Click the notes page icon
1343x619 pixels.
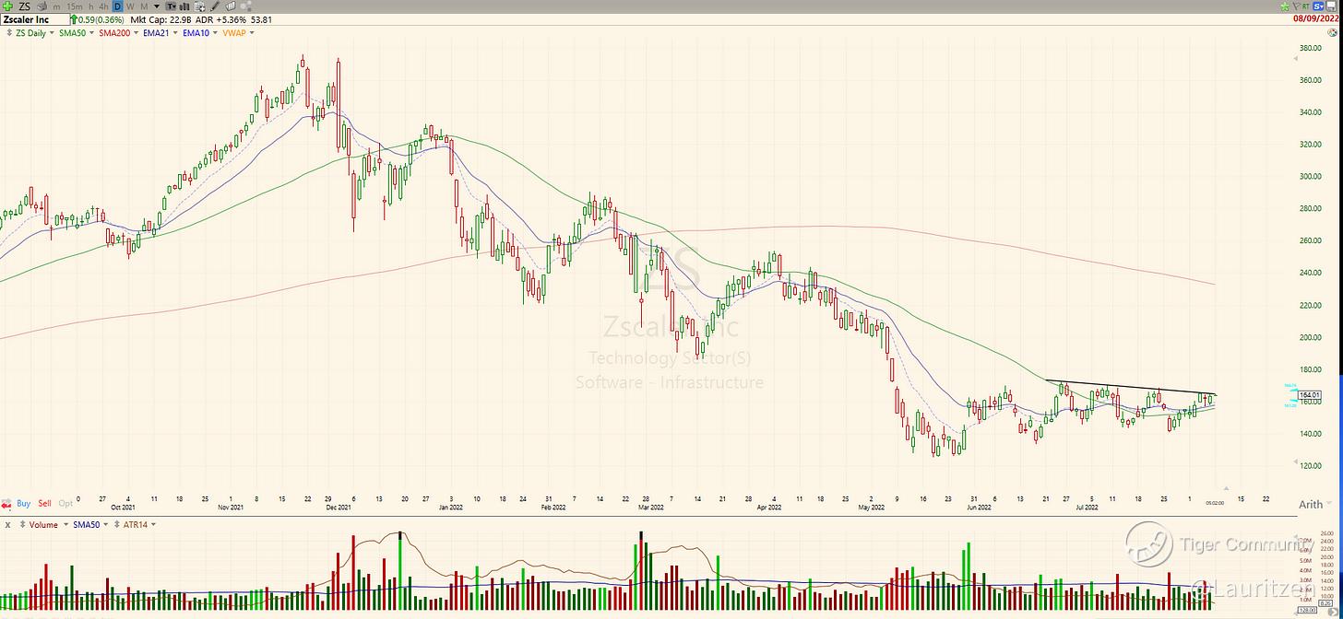(x=230, y=6)
